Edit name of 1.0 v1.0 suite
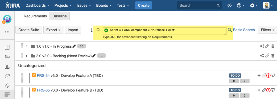The width and height of the screenshot is (277, 99). coord(74,46)
